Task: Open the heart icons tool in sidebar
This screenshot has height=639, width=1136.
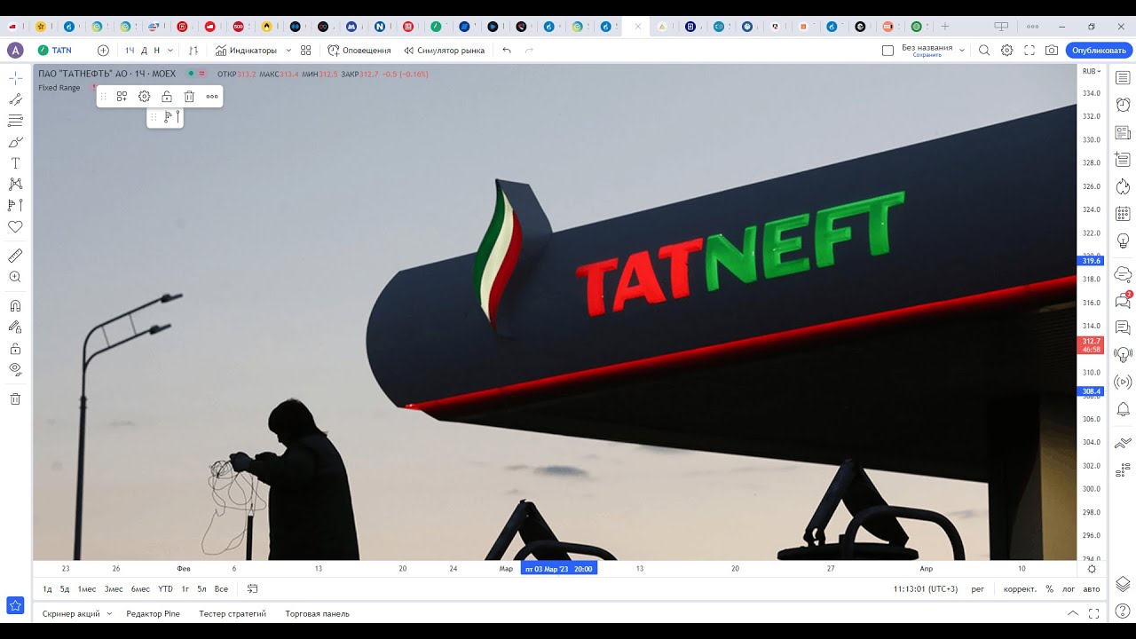Action: tap(15, 227)
